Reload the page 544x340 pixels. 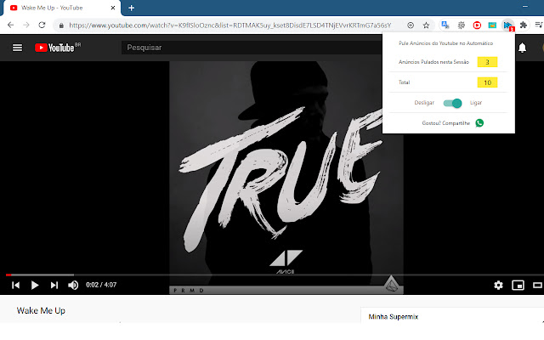click(42, 25)
